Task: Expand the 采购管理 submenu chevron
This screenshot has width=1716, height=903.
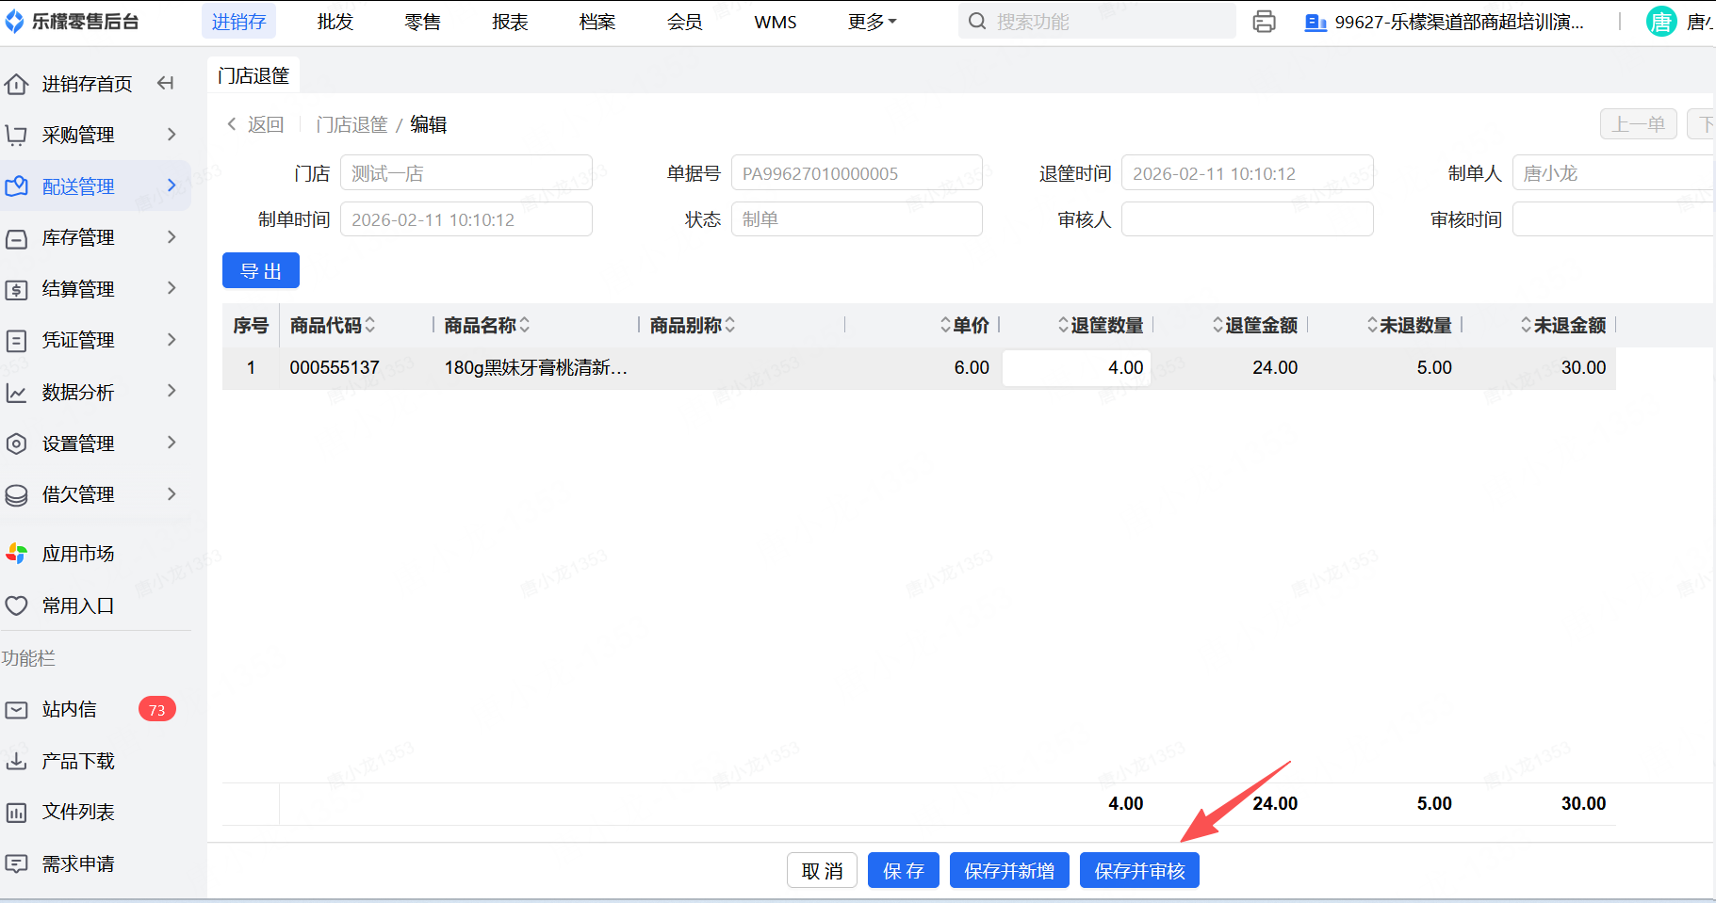Action: tap(172, 135)
